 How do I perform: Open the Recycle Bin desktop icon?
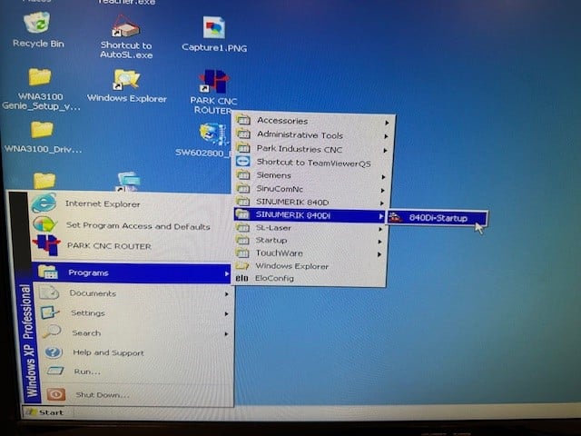(x=37, y=23)
